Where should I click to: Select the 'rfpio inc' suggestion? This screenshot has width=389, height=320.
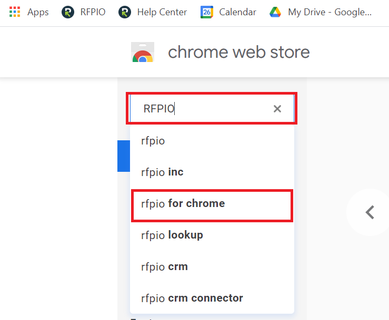click(212, 172)
